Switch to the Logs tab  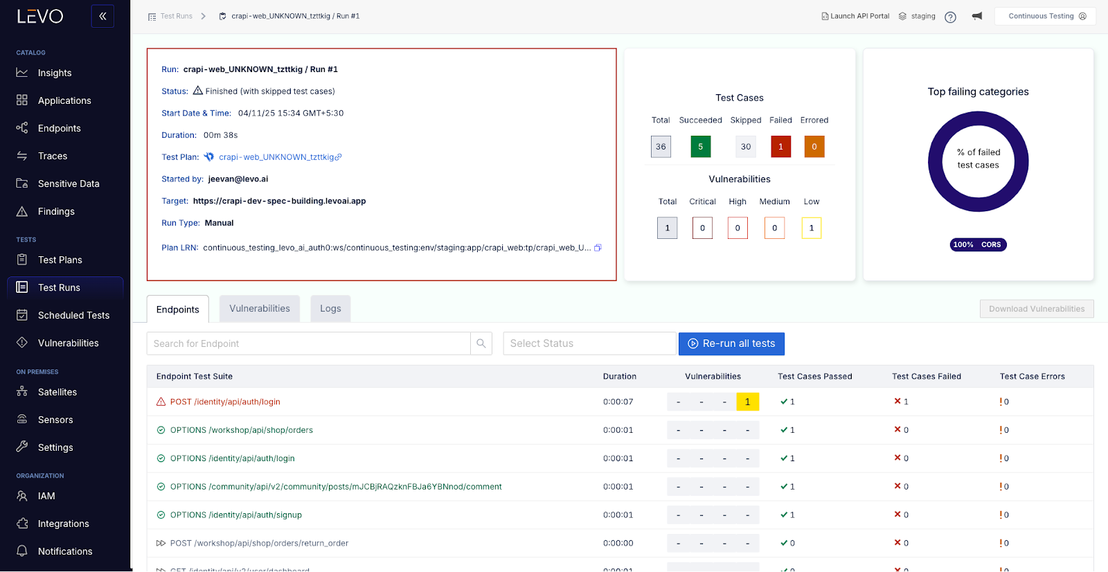pyautogui.click(x=330, y=309)
